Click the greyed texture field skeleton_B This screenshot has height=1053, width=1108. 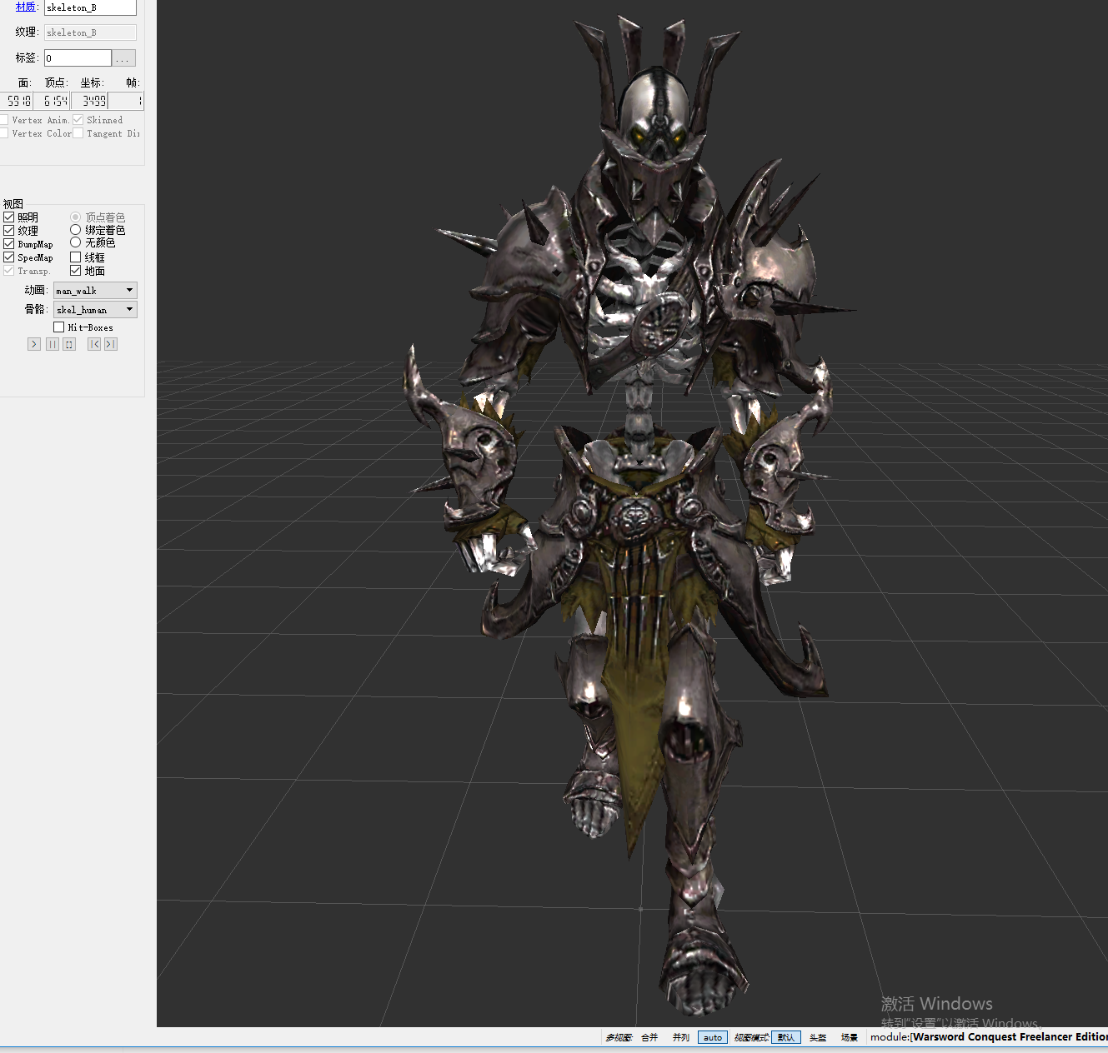pos(90,32)
